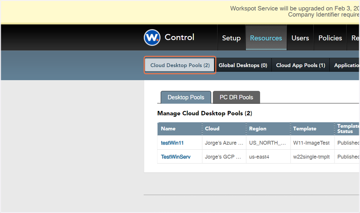Click the Workspot W logo icon

point(152,37)
